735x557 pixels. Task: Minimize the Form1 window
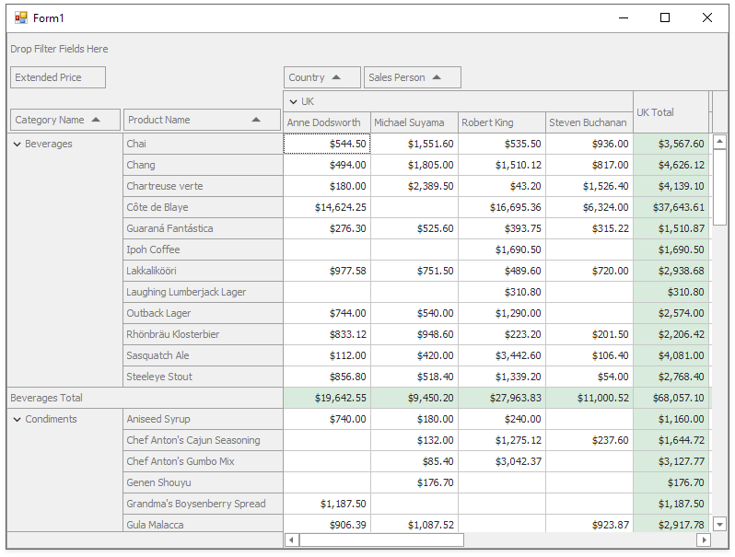pyautogui.click(x=623, y=17)
